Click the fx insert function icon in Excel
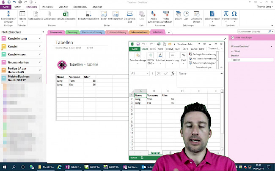 click(172, 73)
